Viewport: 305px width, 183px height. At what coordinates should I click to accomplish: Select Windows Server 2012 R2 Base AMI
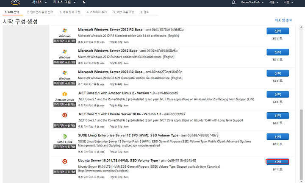point(277,31)
